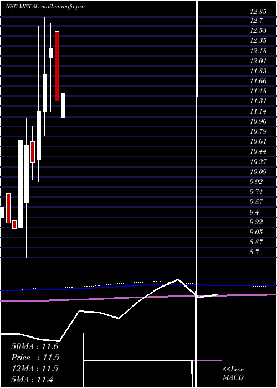
Task: Click the NSE METAL chart title
Action: pos(22,7)
